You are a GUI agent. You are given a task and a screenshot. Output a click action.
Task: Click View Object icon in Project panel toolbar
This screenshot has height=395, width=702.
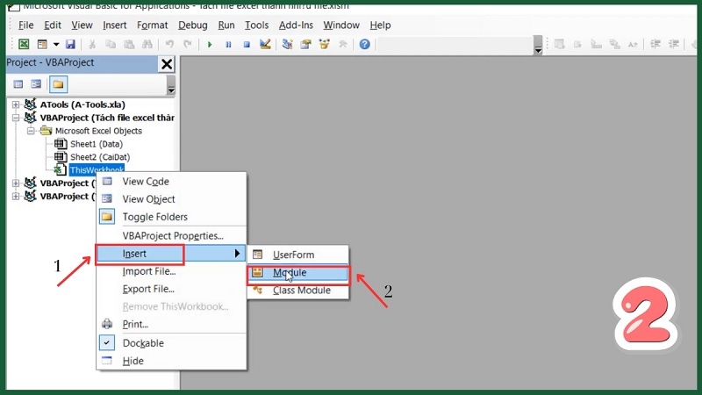point(36,84)
